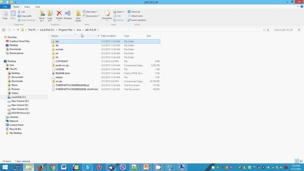Select the COPYRIGHT file
304x171 pixels.
(105, 61)
